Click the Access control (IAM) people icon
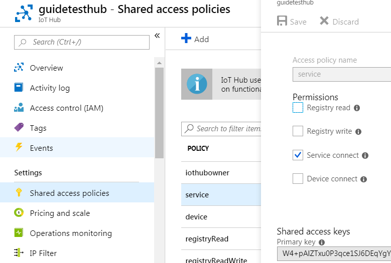 (x=19, y=108)
